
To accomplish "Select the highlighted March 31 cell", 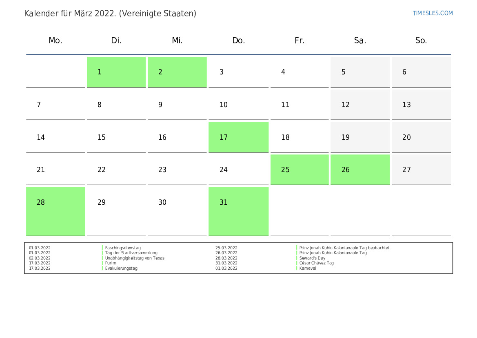I will pyautogui.click(x=238, y=211).
